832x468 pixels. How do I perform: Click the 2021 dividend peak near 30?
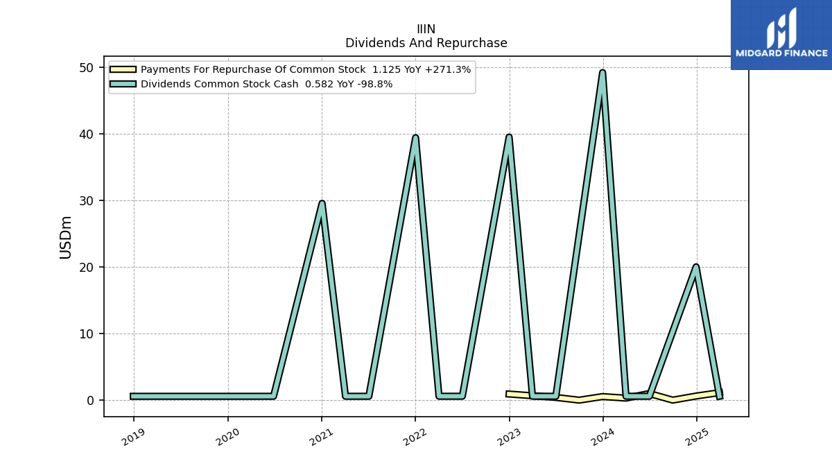point(322,204)
